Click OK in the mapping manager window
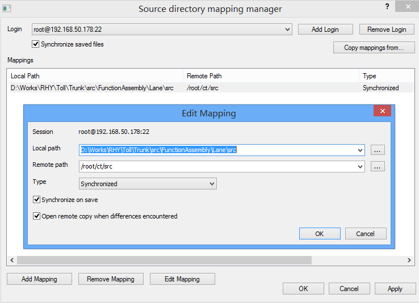The image size is (419, 303). [x=303, y=289]
